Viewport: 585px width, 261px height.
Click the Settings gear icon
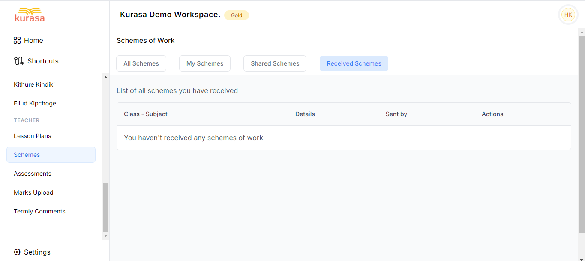tap(17, 252)
